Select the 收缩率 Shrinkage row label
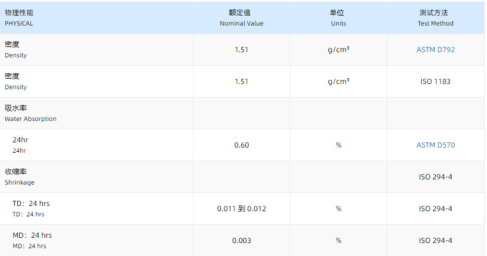Image resolution: width=487 pixels, height=256 pixels. coord(20,177)
